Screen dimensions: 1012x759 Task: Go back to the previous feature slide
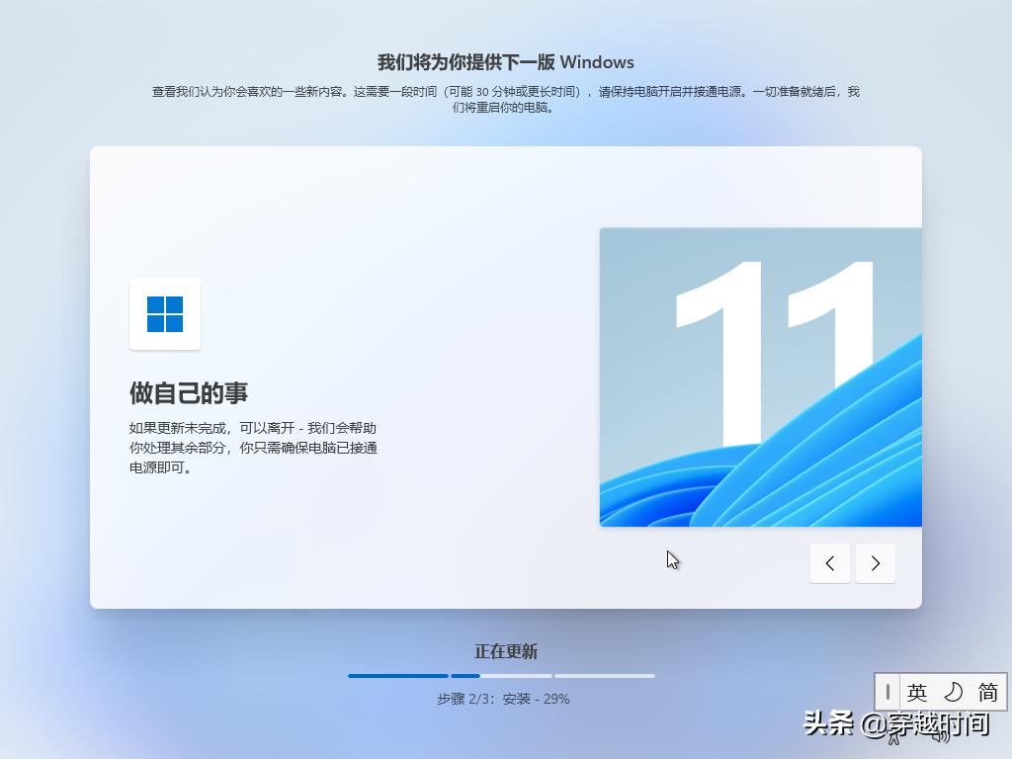pos(829,562)
